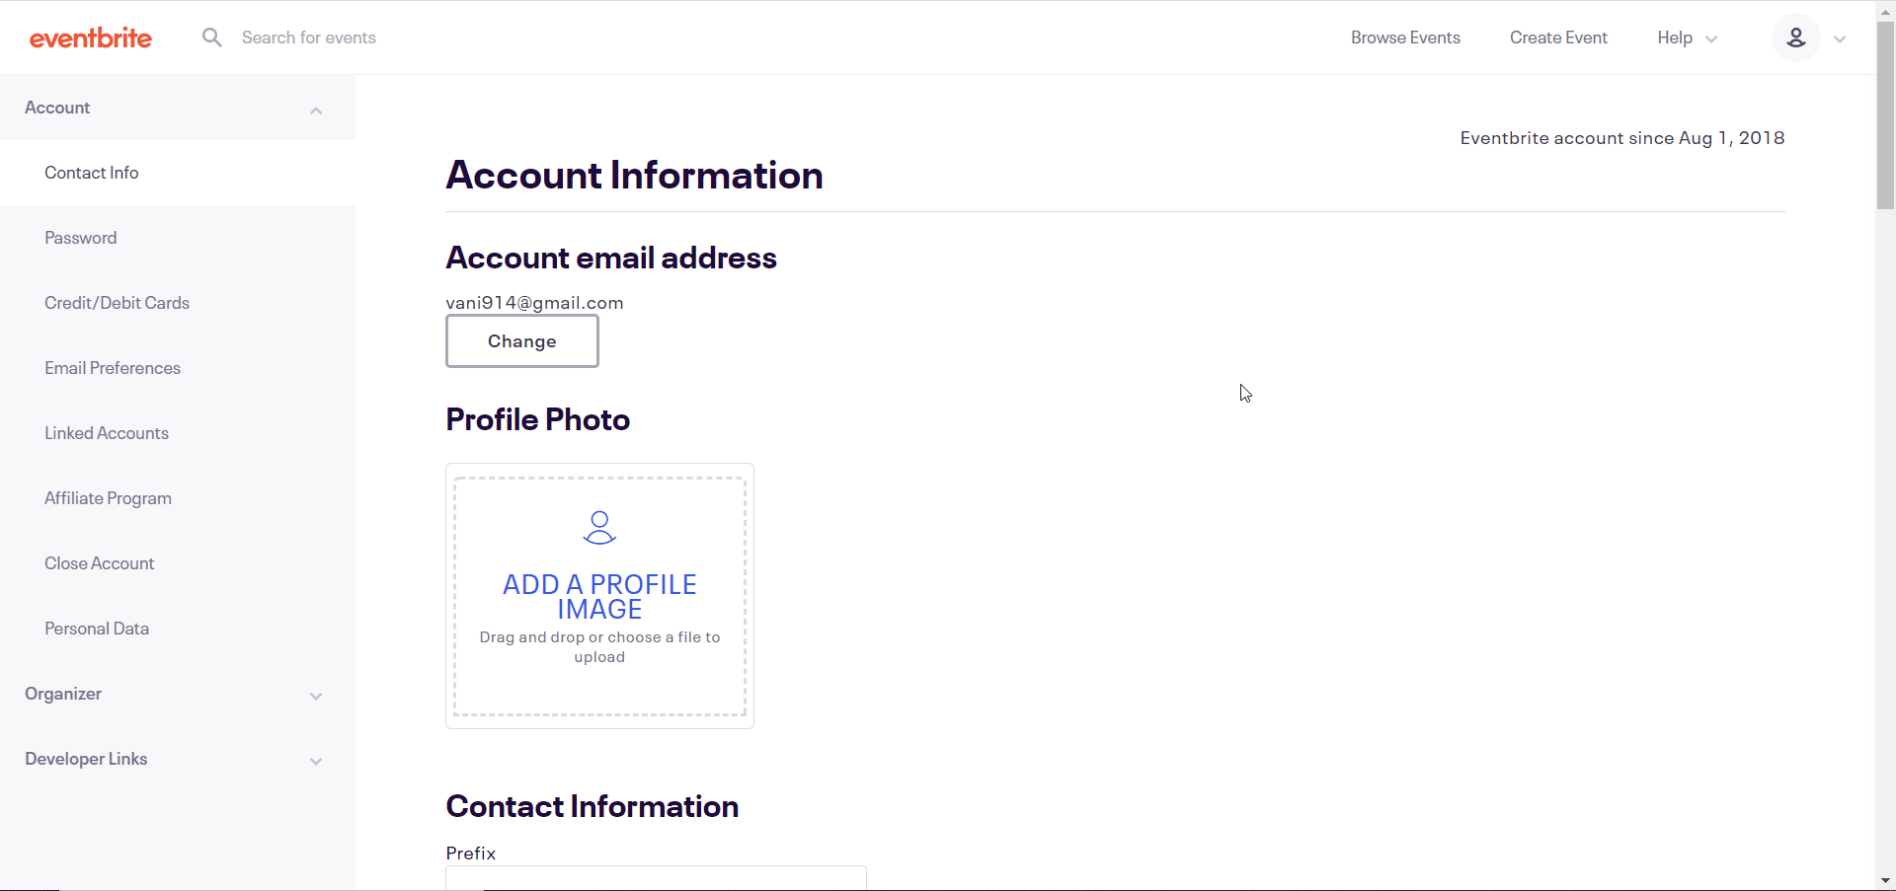The width and height of the screenshot is (1896, 891).
Task: Click the search magnifier icon
Action: (211, 37)
